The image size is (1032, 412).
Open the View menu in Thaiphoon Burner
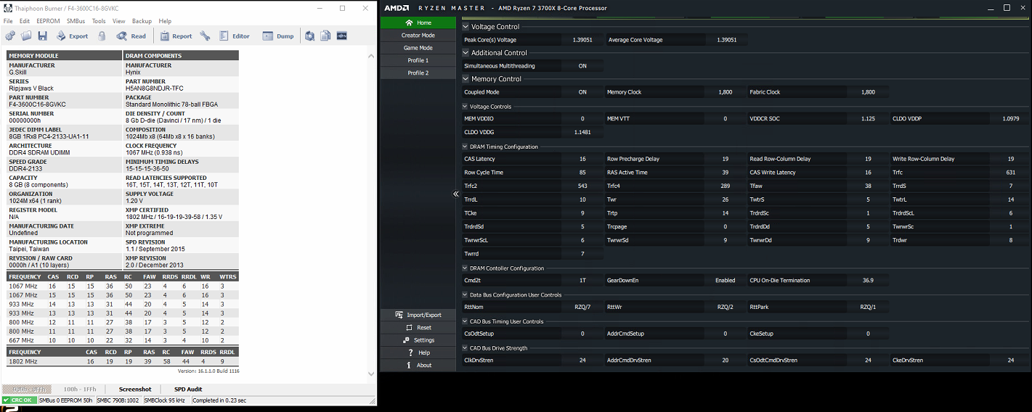click(x=118, y=21)
